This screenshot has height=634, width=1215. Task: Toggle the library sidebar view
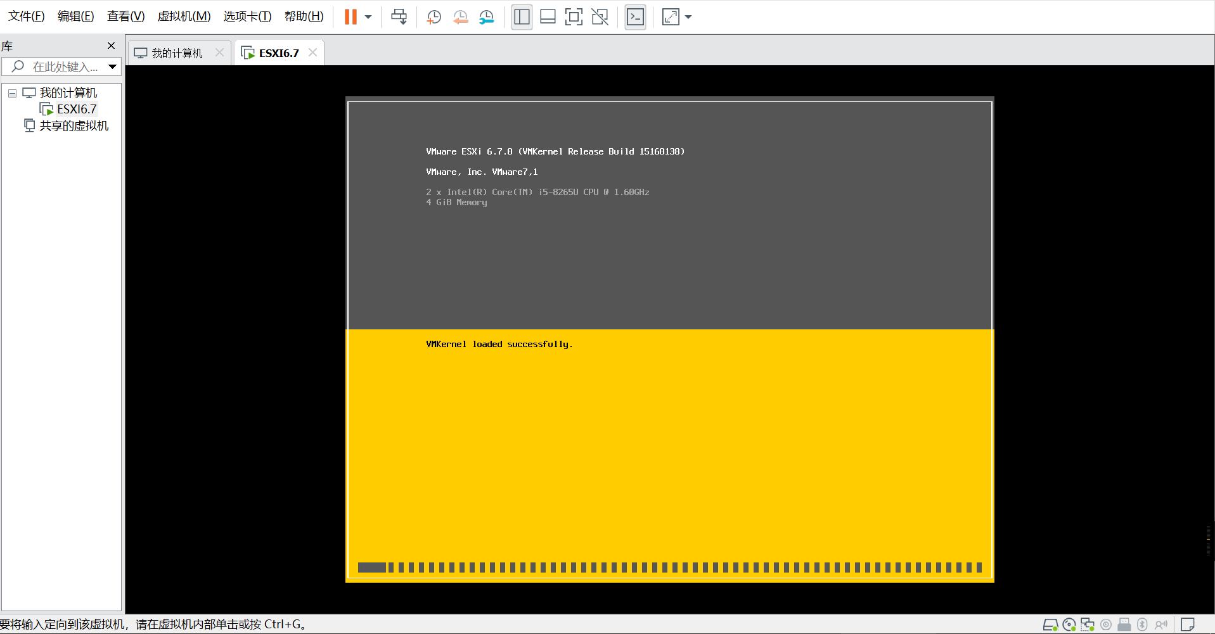[x=522, y=17]
